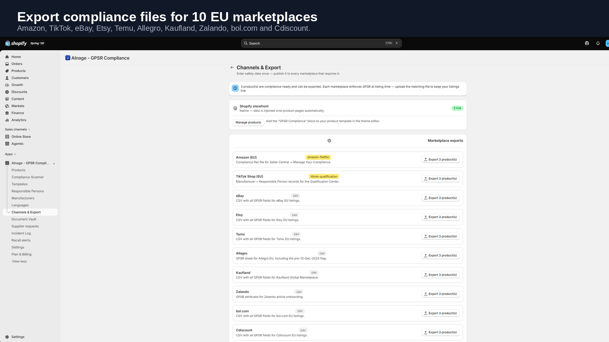Click the blue info icon in banner

235,88
